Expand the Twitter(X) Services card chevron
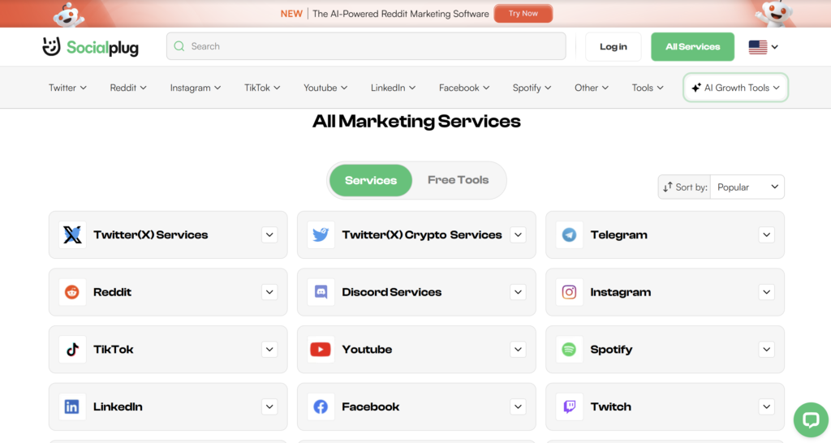831x443 pixels. (269, 234)
